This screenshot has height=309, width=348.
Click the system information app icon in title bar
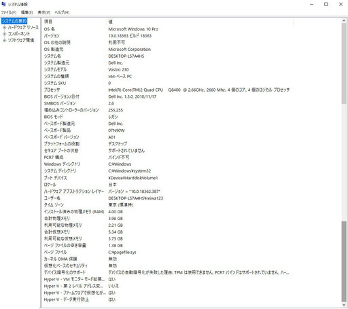3,4
